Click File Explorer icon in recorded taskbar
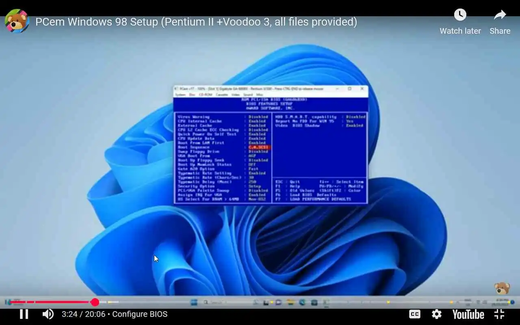Image resolution: width=520 pixels, height=325 pixels. pos(290,302)
